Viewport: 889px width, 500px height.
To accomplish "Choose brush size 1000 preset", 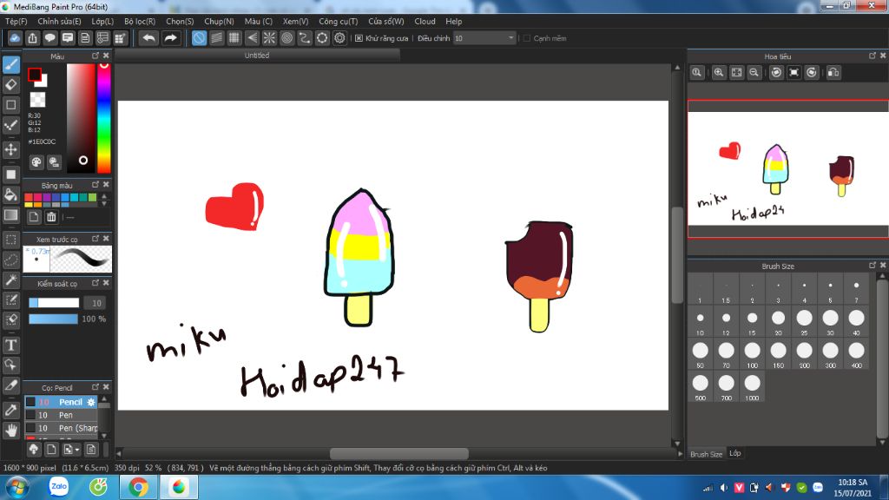I will click(x=752, y=386).
